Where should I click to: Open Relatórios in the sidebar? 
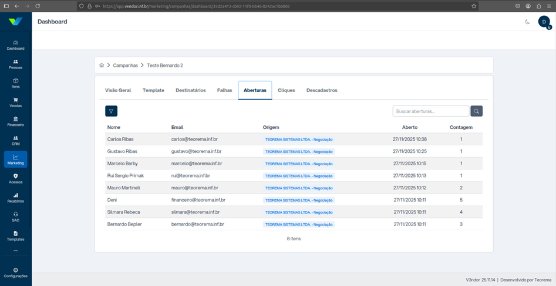coord(16,198)
